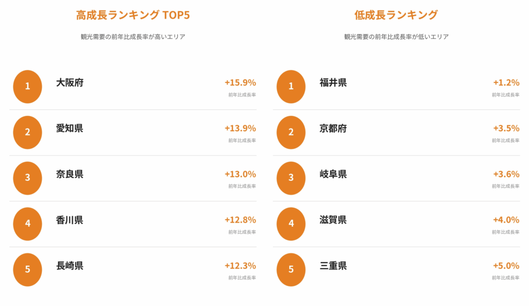The height and width of the screenshot is (306, 529).
Task: Click the +15.9% growth rate value
Action: 240,82
